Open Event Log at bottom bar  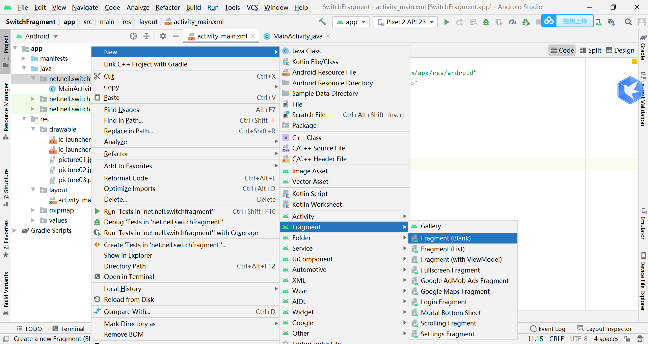(x=548, y=328)
